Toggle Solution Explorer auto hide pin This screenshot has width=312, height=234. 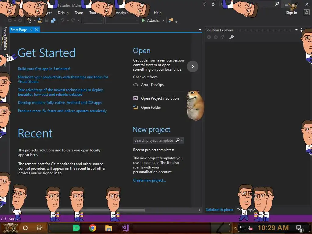[x=301, y=30]
